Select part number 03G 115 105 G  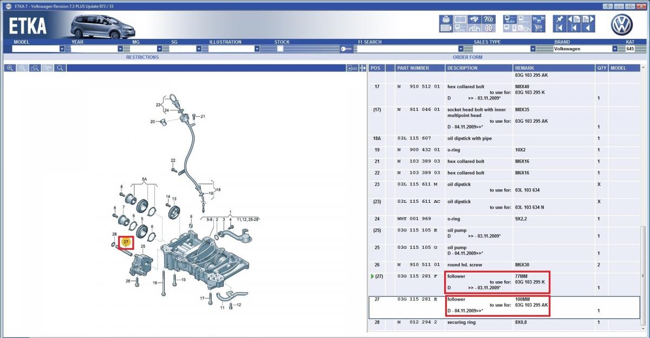[417, 248]
